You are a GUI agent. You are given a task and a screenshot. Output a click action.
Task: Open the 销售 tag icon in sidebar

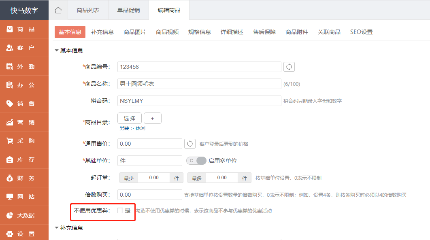[10, 104]
